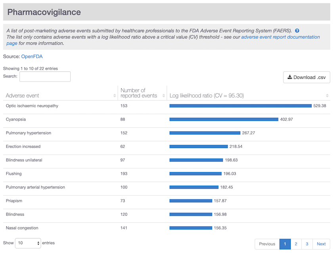Select the Blindness unilateral row label
This screenshot has height=253, width=333.
24,160
